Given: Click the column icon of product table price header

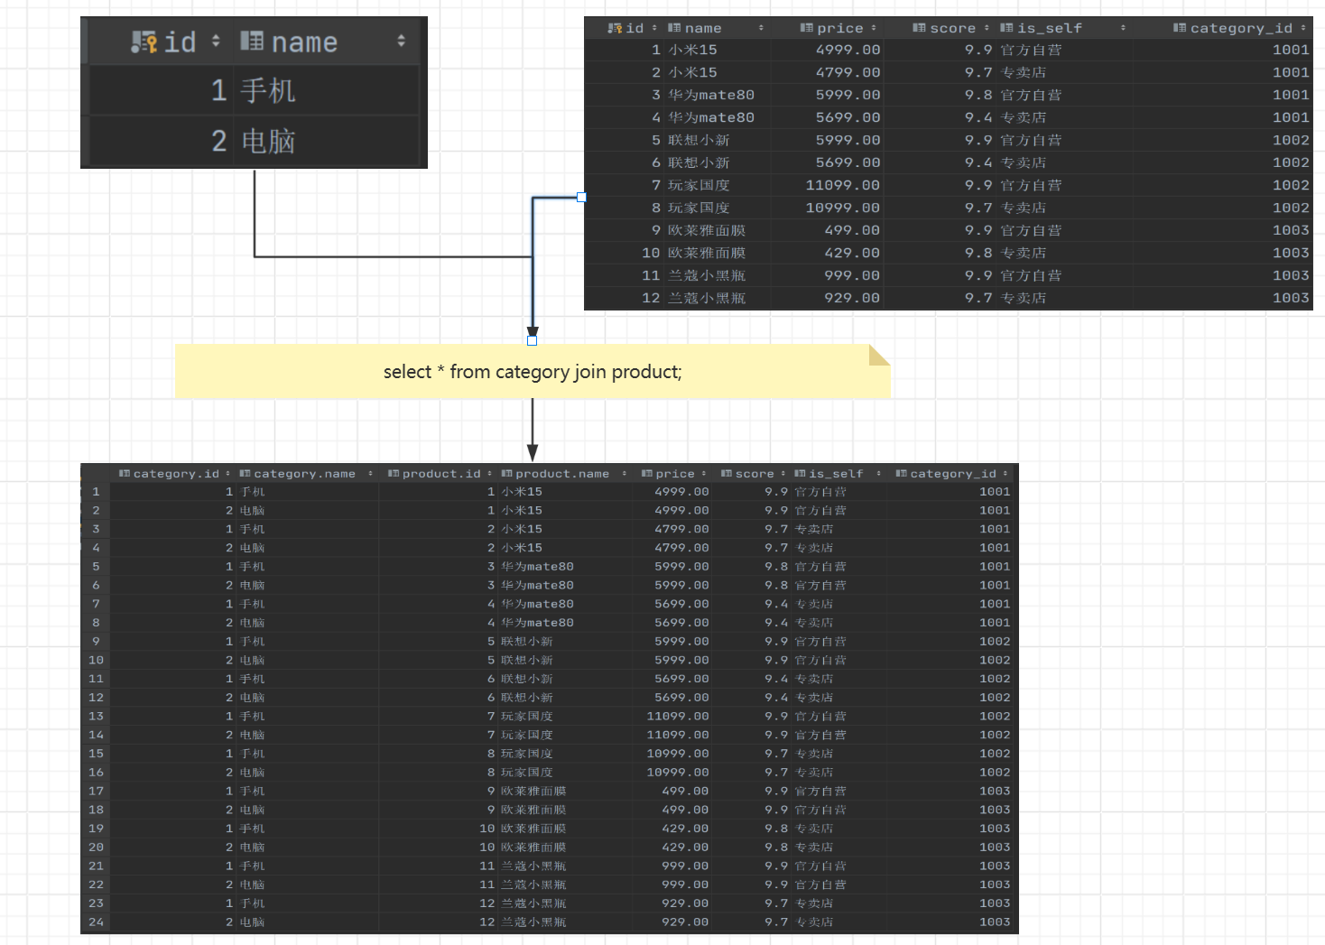Looking at the screenshot, I should (807, 28).
